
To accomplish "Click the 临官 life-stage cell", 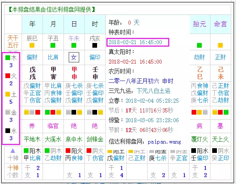I will (53, 126).
